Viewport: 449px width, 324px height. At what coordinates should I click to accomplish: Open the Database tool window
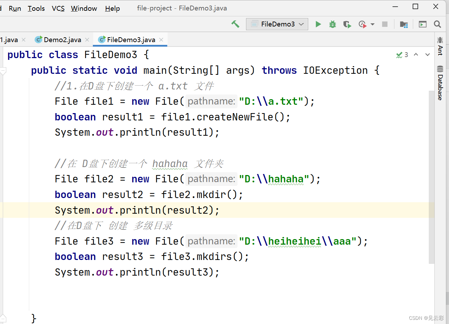click(x=440, y=83)
